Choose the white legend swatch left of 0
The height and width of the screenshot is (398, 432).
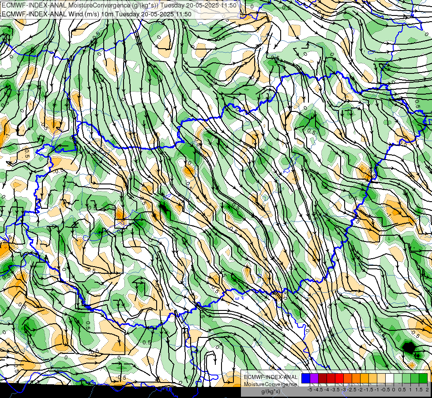pos(390,379)
